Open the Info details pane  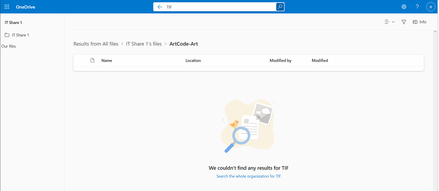pos(420,22)
